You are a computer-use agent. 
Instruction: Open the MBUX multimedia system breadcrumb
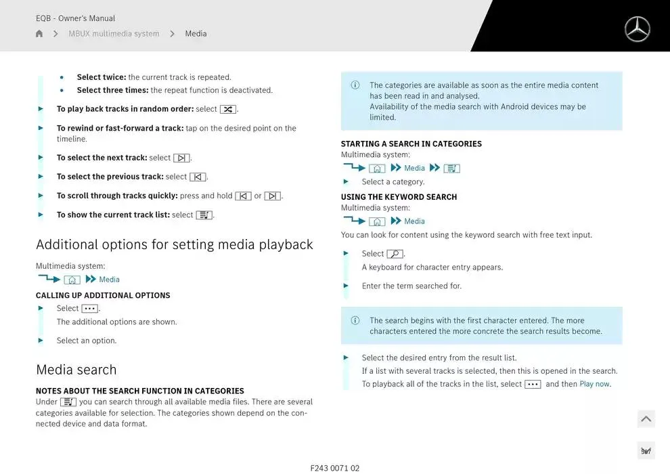point(114,34)
